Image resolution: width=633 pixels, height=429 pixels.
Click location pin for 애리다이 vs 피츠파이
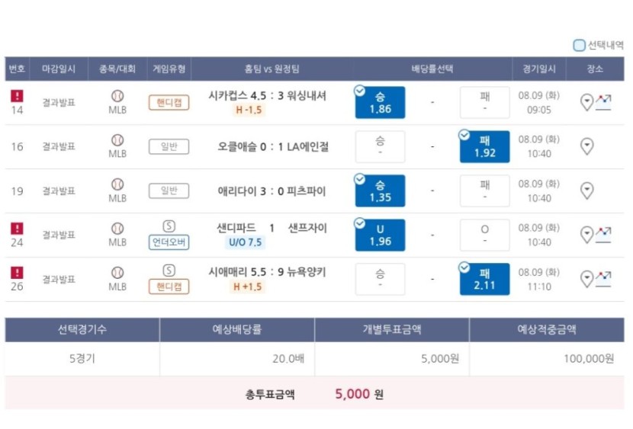pos(586,190)
